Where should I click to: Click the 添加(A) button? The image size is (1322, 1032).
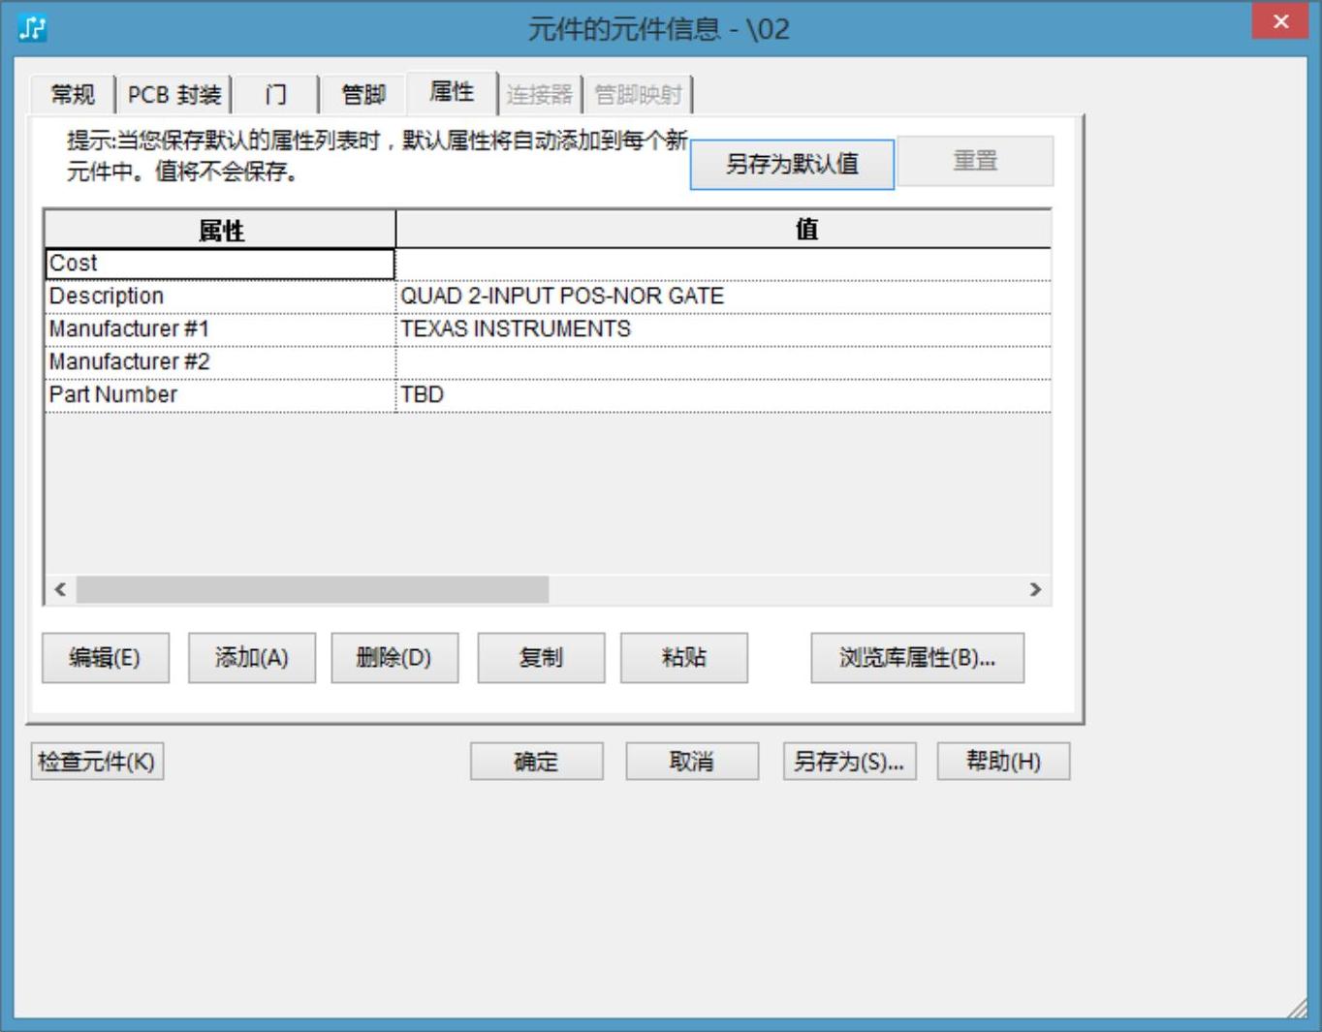(x=252, y=658)
